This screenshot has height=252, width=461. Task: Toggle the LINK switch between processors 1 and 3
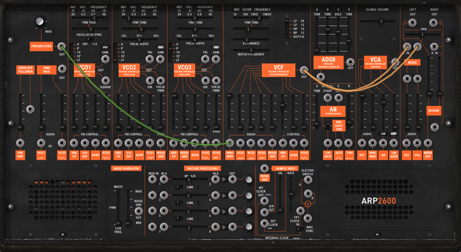point(179,187)
